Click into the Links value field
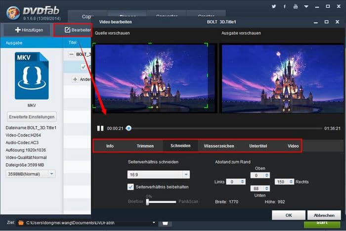Viewport: 346px width, 231px height. 233,182
